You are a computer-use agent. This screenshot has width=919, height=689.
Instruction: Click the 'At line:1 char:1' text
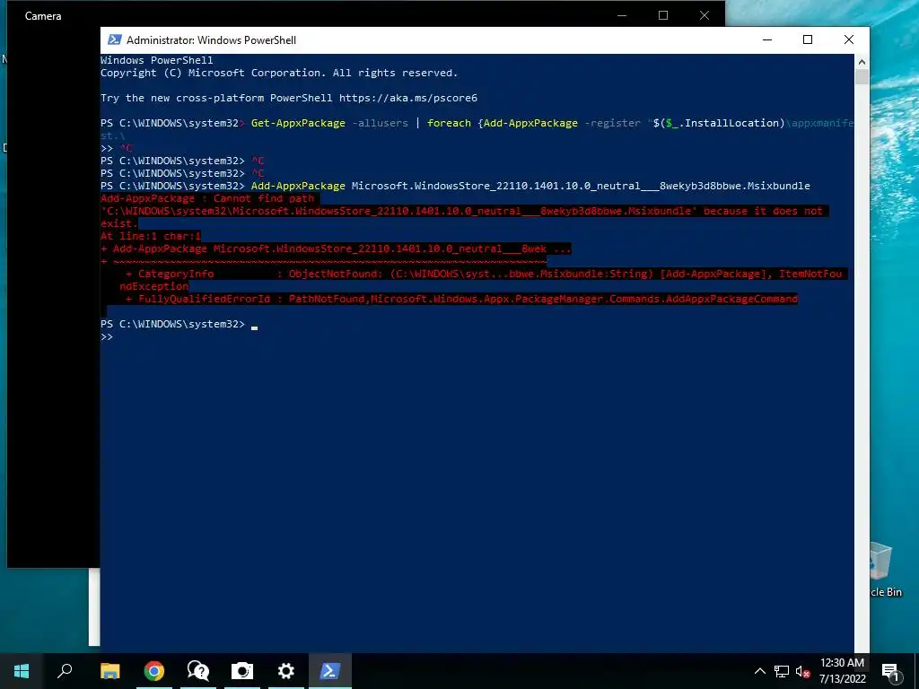(151, 236)
